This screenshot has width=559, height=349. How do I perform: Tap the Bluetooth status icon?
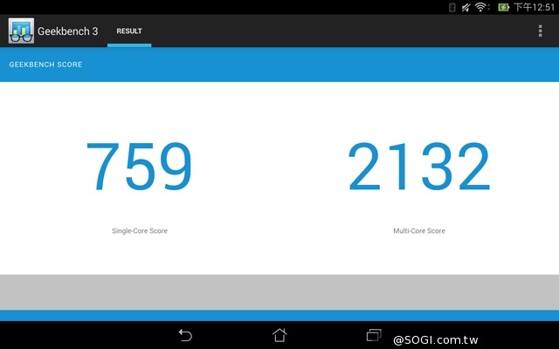coord(452,7)
